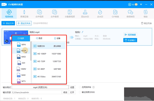Click the pencil rename icon beside 视频2

pos(82,32)
